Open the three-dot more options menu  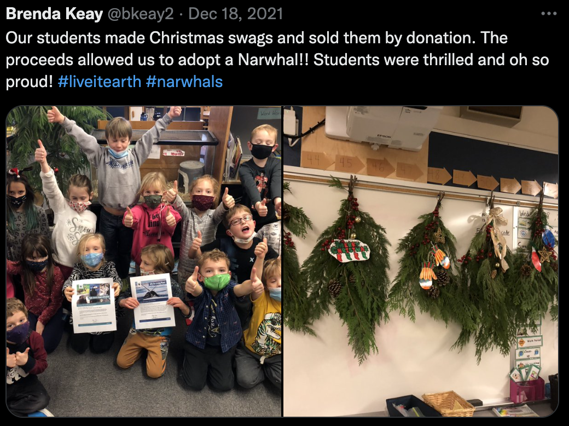pos(548,14)
